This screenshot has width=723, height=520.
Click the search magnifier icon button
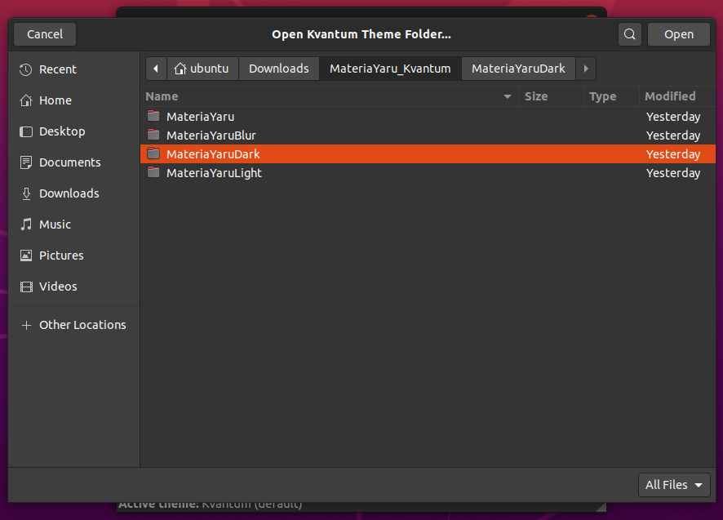(629, 34)
